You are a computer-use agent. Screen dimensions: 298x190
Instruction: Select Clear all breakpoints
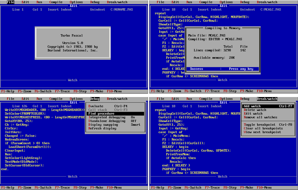click(263, 128)
